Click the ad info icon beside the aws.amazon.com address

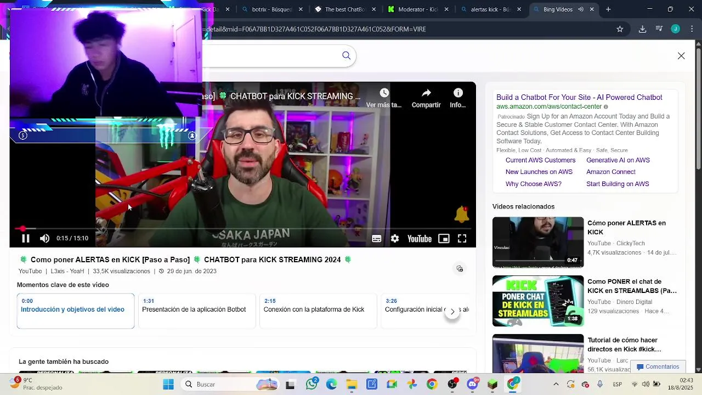point(606,106)
